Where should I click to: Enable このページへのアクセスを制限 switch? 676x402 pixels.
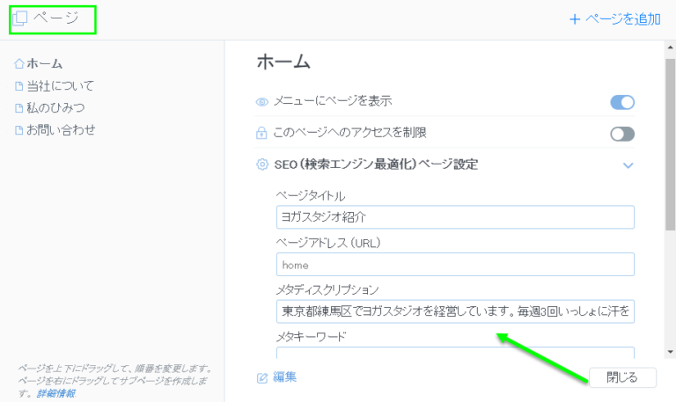point(622,134)
